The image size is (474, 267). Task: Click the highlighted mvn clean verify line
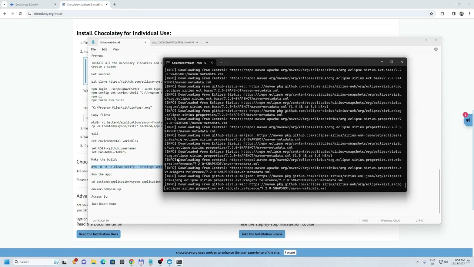pyautogui.click(x=127, y=167)
